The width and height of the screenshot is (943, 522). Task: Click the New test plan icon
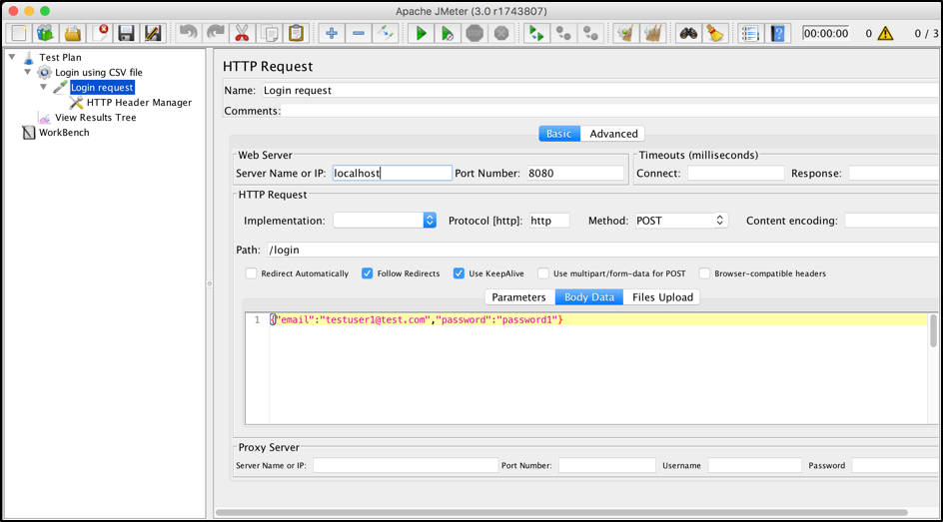click(19, 33)
